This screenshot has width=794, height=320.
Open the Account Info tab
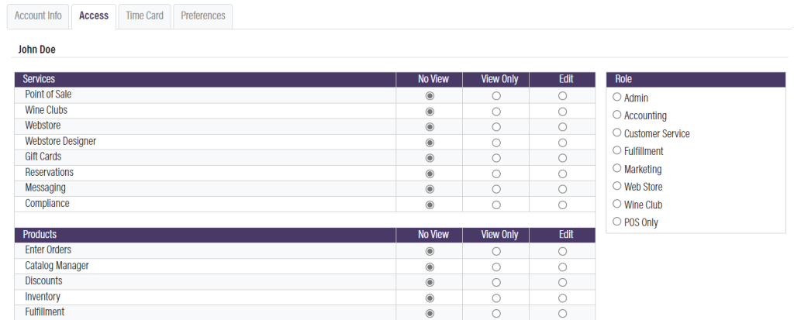tap(38, 15)
